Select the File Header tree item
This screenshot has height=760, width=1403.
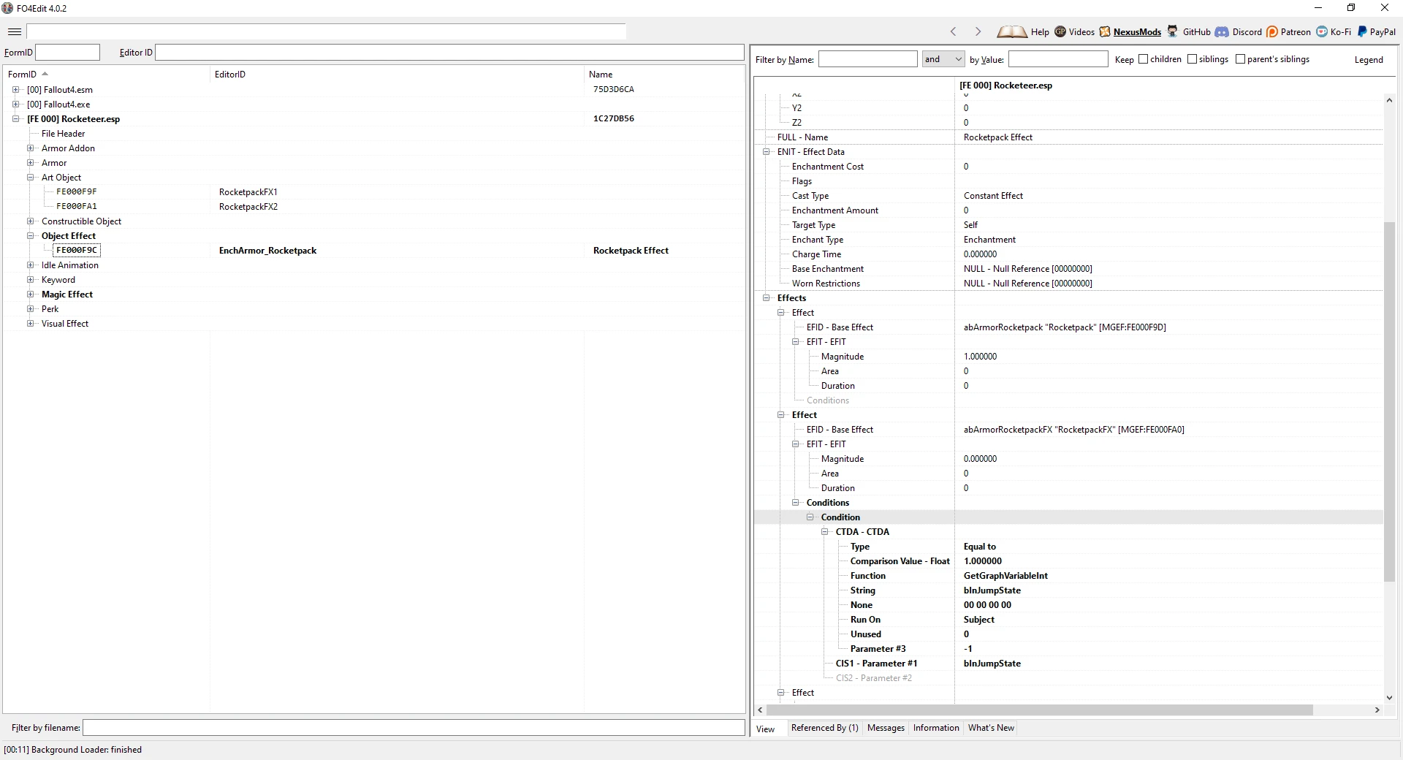(x=63, y=134)
